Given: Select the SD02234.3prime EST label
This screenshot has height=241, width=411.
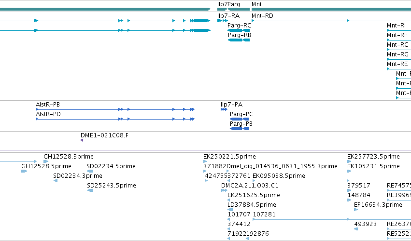Looking at the screenshot, I should point(78,176).
